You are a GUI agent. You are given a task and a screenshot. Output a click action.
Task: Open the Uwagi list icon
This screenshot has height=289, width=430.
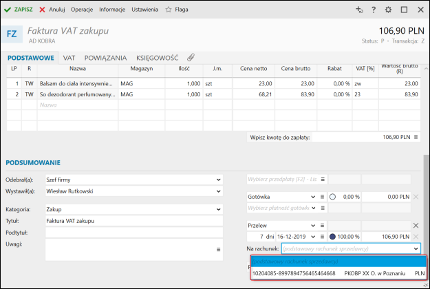218,250
